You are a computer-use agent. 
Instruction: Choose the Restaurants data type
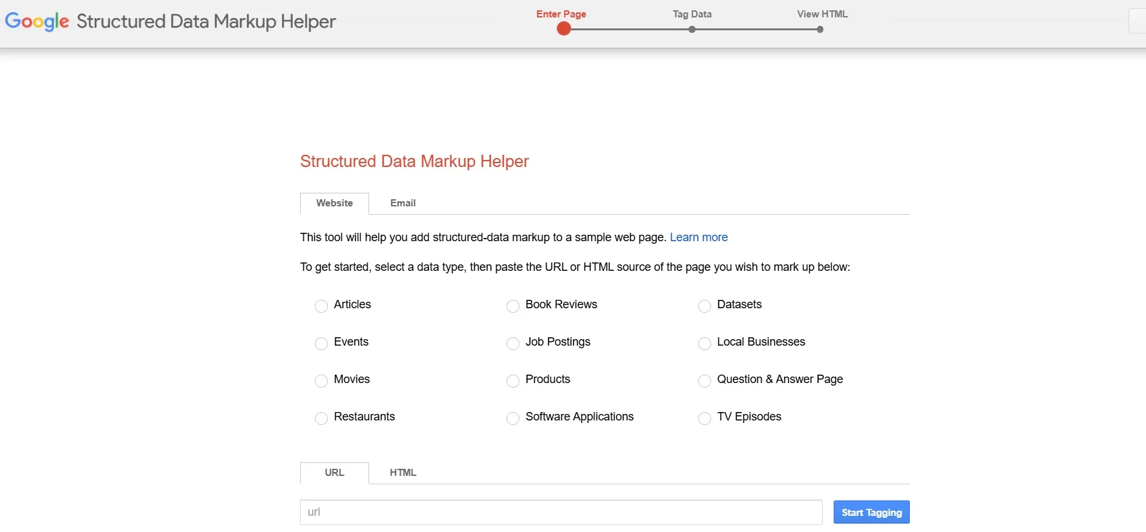point(321,419)
